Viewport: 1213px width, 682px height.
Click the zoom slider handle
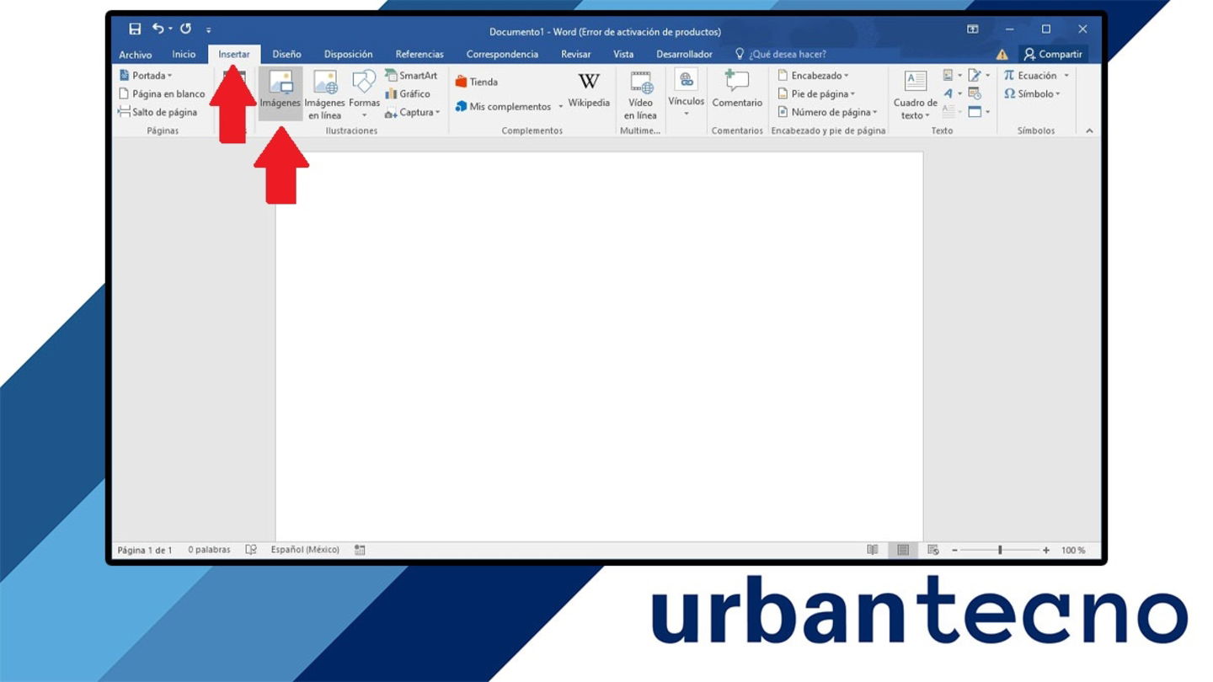point(1000,550)
